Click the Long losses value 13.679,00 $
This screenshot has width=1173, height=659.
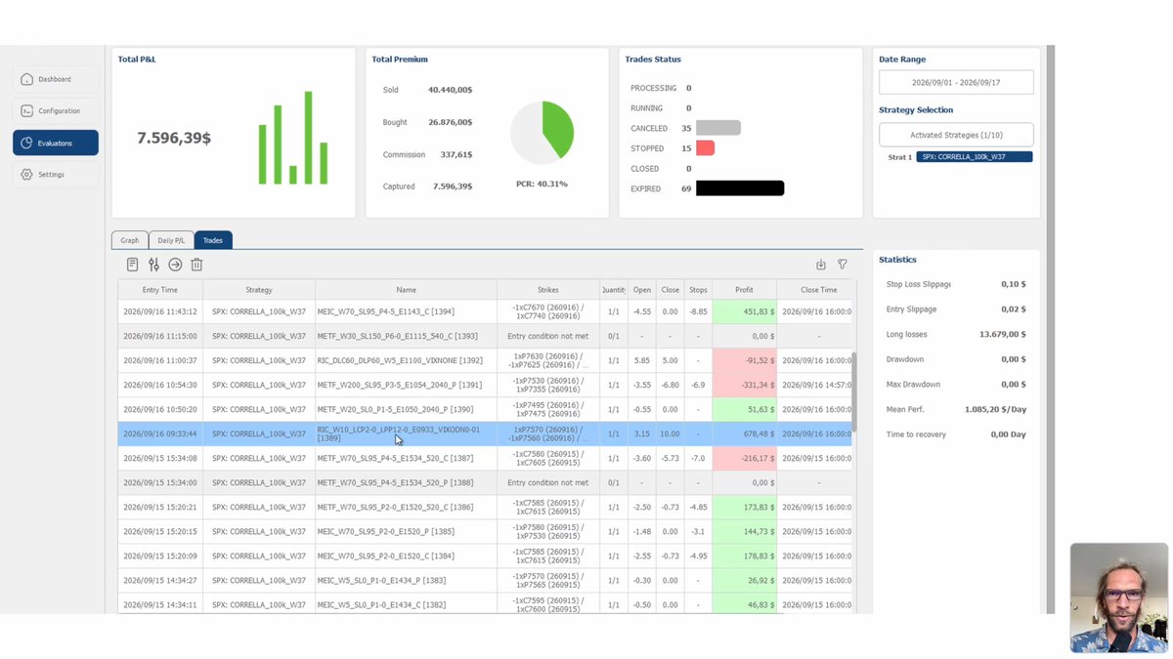[1002, 334]
